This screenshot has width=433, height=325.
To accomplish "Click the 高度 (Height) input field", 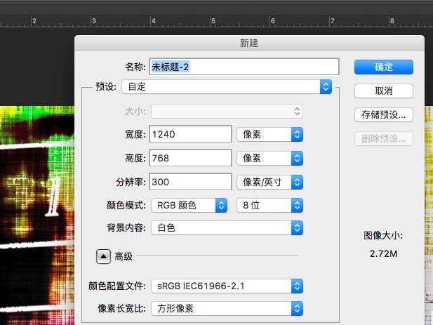I will (x=190, y=158).
